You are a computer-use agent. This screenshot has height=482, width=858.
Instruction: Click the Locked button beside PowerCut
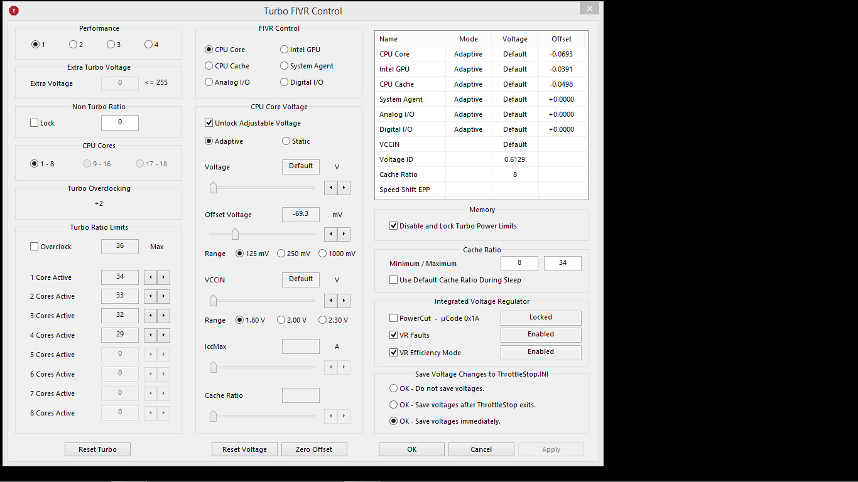[x=541, y=318]
